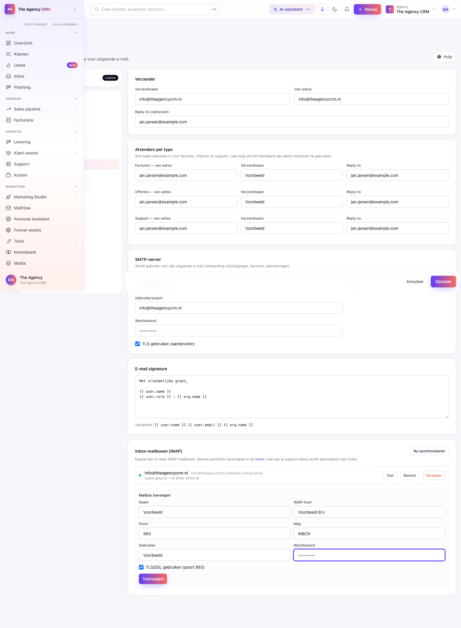Viewport: 461px width, 628px height.
Task: Open the Overzicht dashboard icon
Action: coord(8,43)
